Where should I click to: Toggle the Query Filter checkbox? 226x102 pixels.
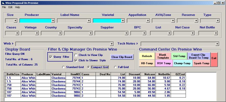tap(51, 57)
